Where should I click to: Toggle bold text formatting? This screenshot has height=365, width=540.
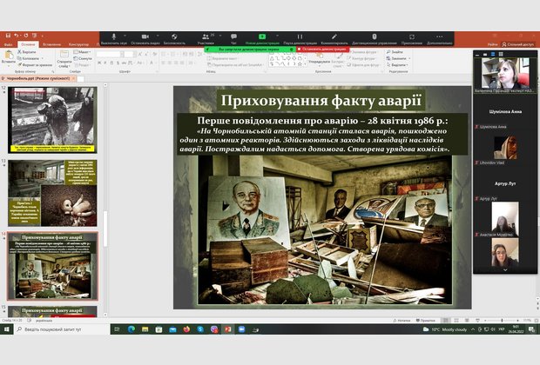click(99, 63)
